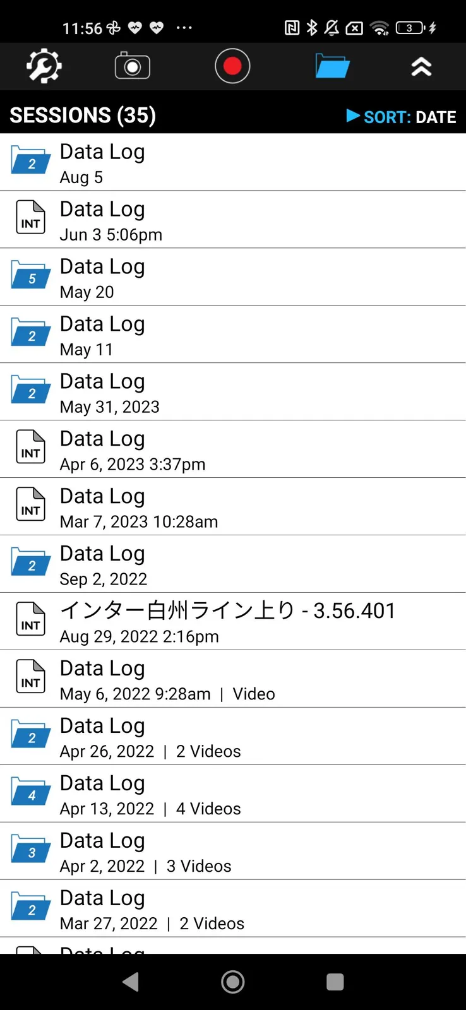Image resolution: width=466 pixels, height=1010 pixels.
Task: Open the settings wrench-gear icon
Action: (x=44, y=66)
